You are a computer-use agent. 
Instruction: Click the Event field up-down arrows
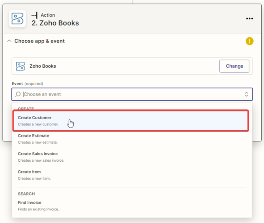246,94
